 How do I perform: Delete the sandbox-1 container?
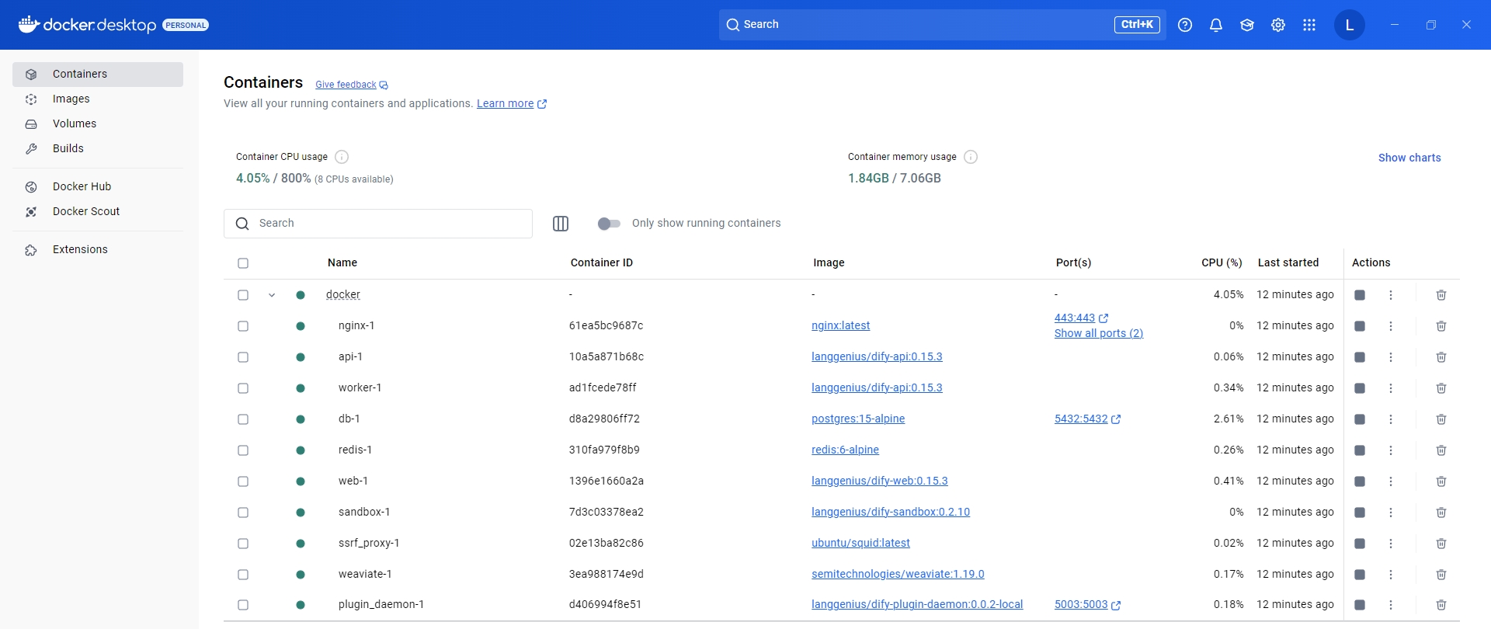1441,513
